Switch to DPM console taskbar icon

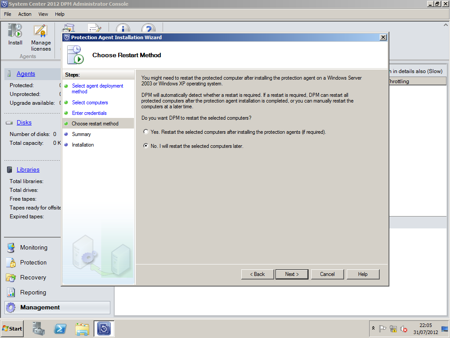(x=104, y=328)
